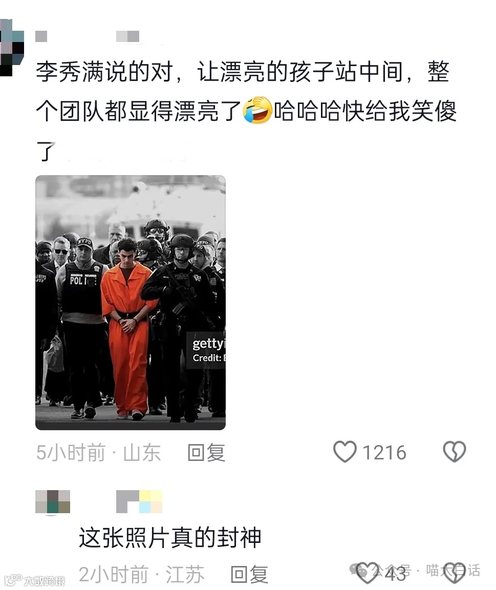
Task: Reply to the comment posted 5小时前
Action: (x=206, y=452)
